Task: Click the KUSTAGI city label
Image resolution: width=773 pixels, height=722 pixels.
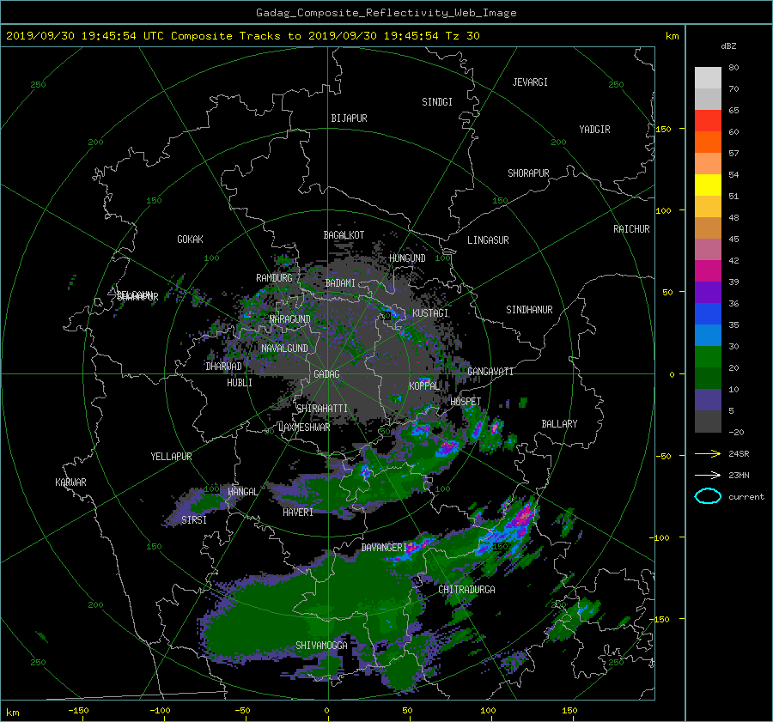Action: (x=430, y=313)
